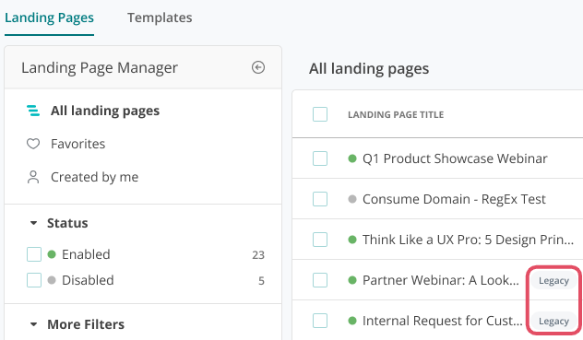The image size is (583, 340).
Task: Open Internal Request for Cust... page
Action: [x=443, y=321]
